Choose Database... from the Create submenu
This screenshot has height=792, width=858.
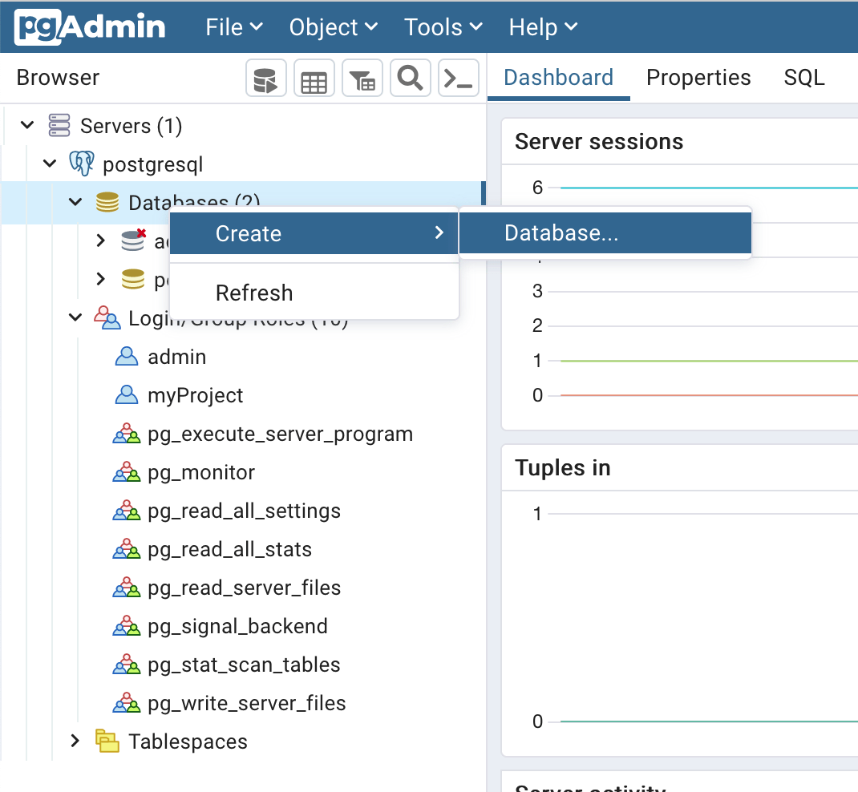pos(561,233)
